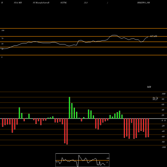The width and height of the screenshot is (167, 167).
Task: Click the 30 level on RSI axis
Action: (2, 49)
